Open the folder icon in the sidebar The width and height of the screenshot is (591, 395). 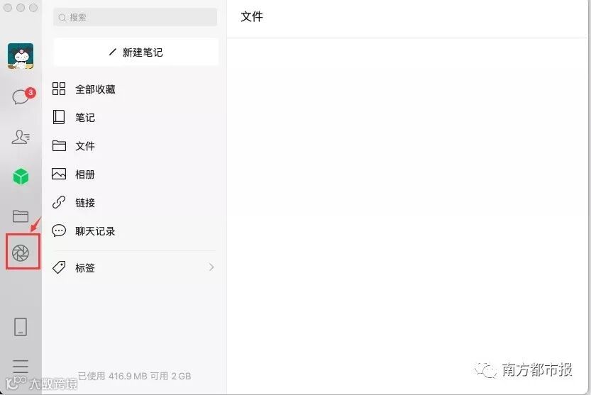click(21, 216)
